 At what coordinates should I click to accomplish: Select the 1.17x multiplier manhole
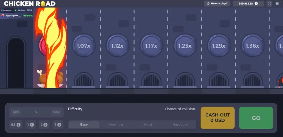tap(151, 46)
